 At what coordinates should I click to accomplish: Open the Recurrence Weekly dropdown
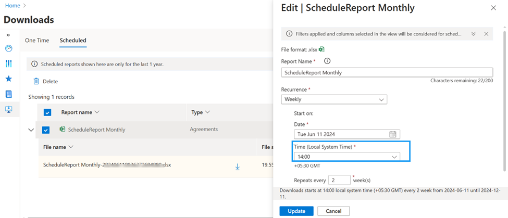(334, 99)
